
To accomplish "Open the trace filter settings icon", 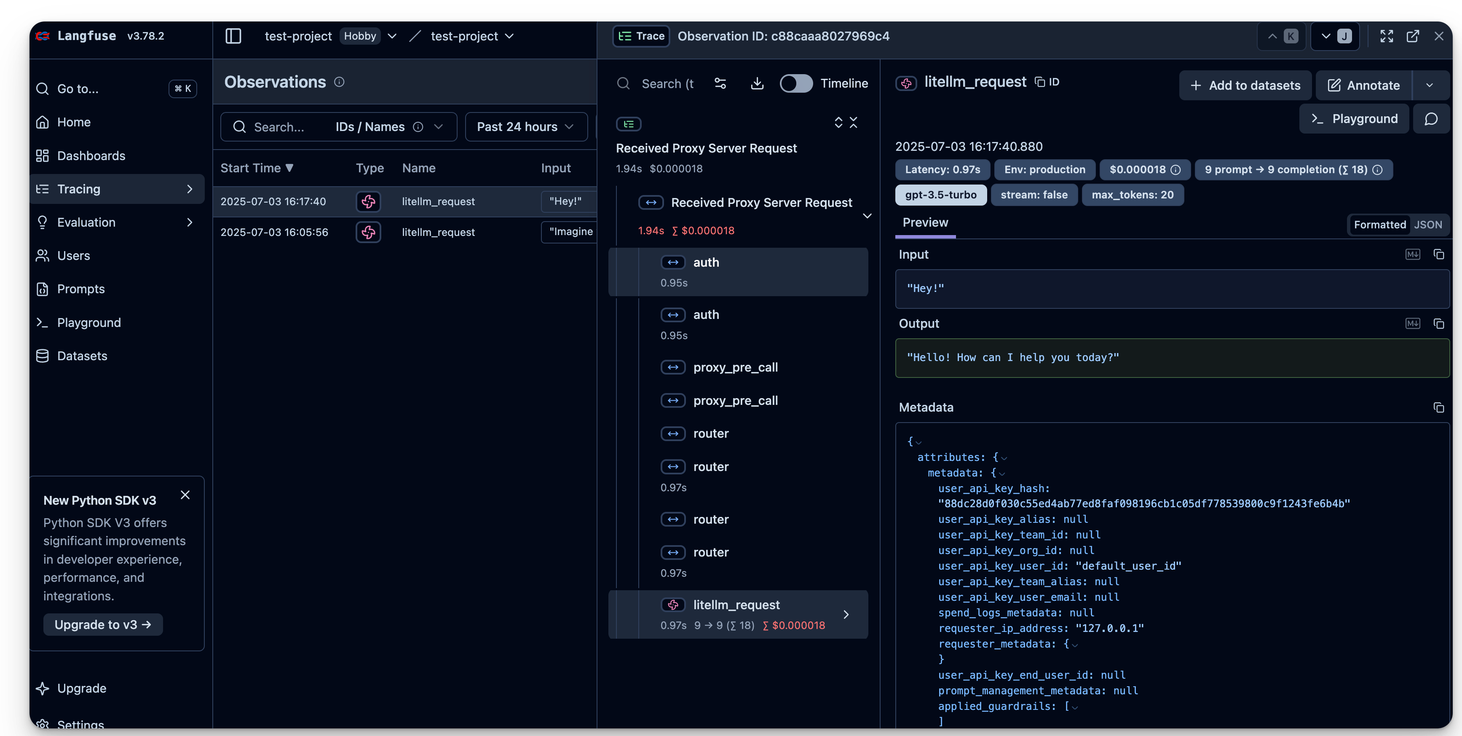I will (720, 83).
